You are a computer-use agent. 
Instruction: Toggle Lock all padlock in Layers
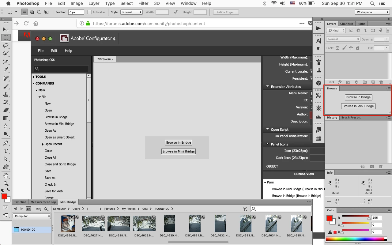point(357,48)
